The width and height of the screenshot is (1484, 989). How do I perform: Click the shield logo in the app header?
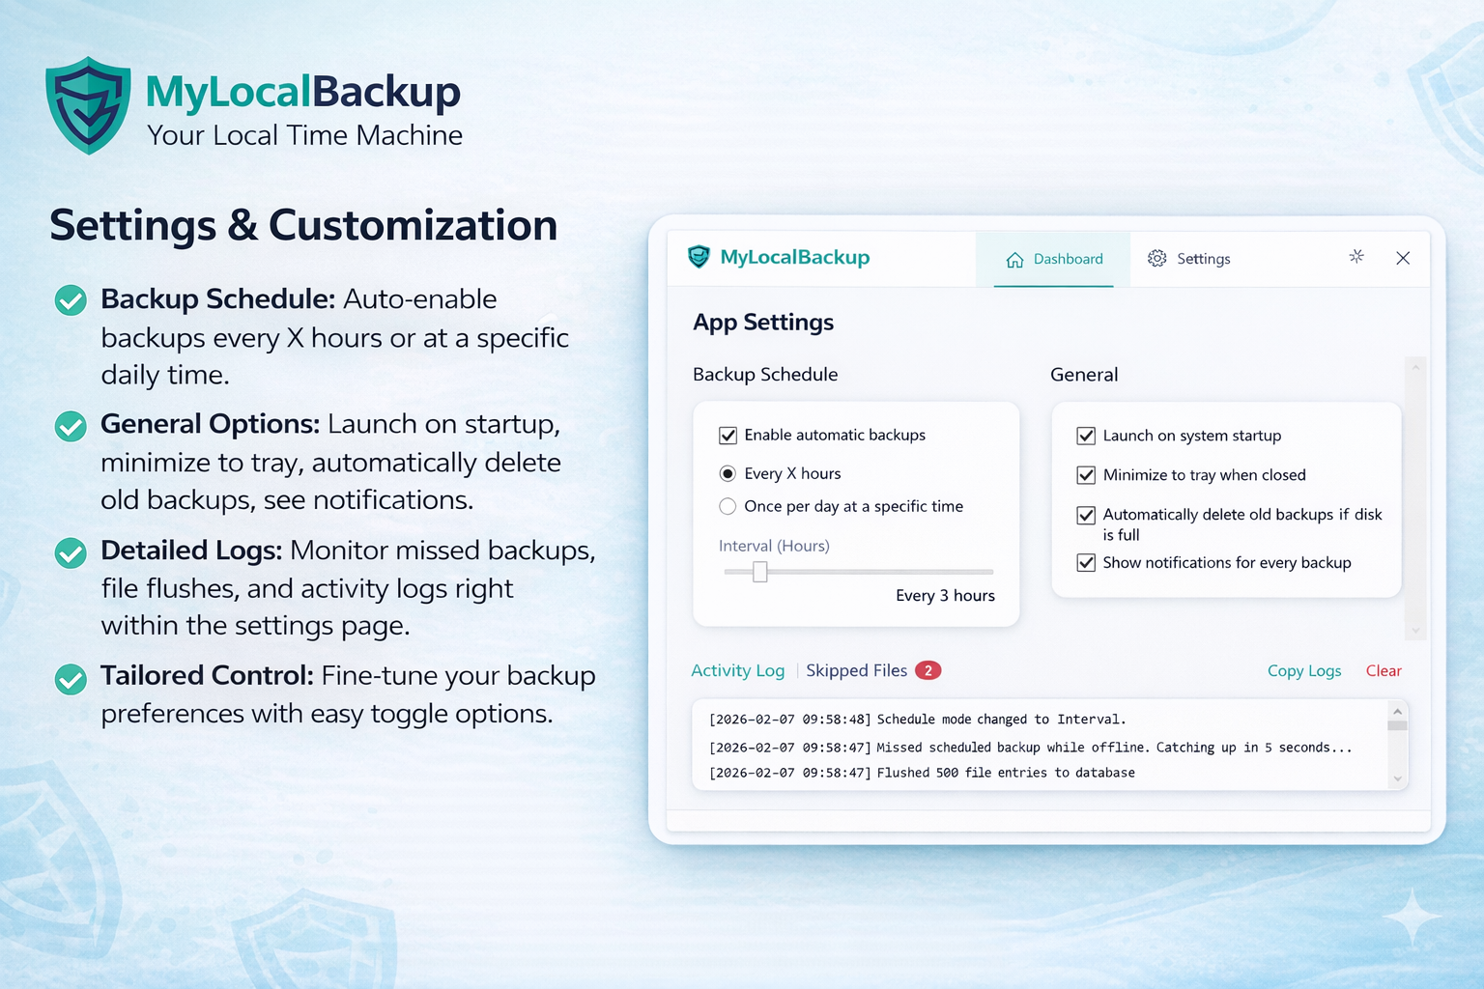click(699, 257)
